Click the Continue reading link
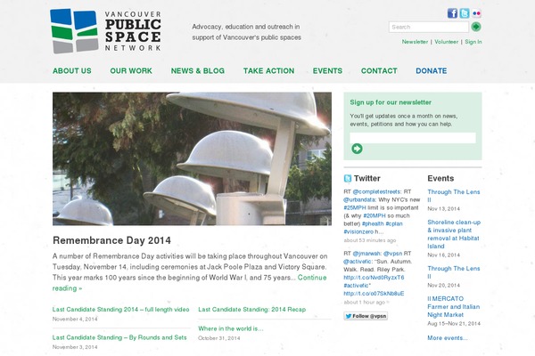The image size is (535, 356). tap(189, 283)
